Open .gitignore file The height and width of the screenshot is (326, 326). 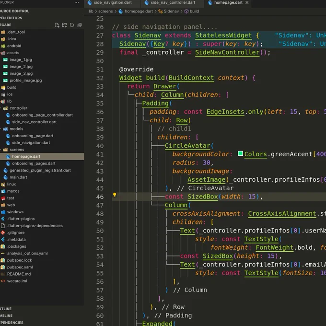click(x=42, y=233)
